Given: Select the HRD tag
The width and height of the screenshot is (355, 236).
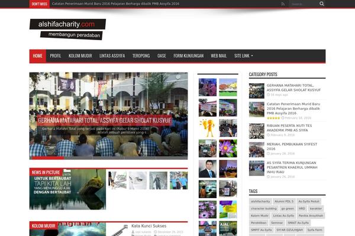Looking at the screenshot, I should tap(302, 209).
